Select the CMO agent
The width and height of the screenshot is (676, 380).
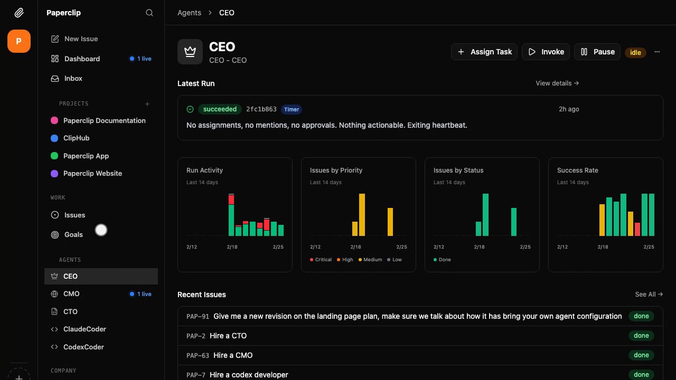101,294
